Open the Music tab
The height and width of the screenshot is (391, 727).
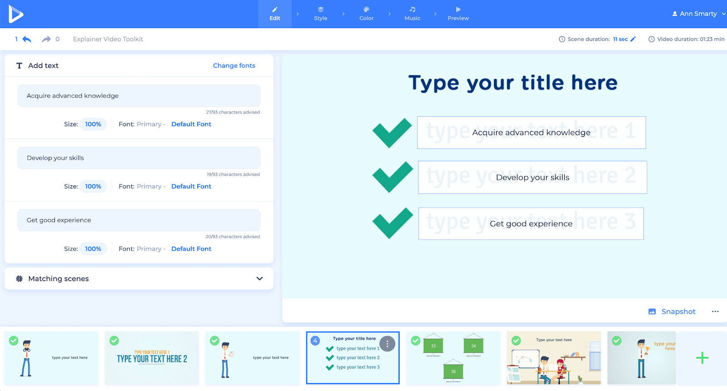click(x=412, y=14)
